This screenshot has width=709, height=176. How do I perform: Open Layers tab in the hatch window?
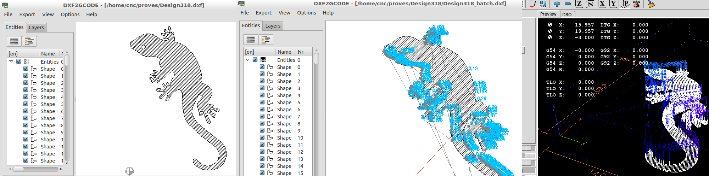pyautogui.click(x=273, y=26)
